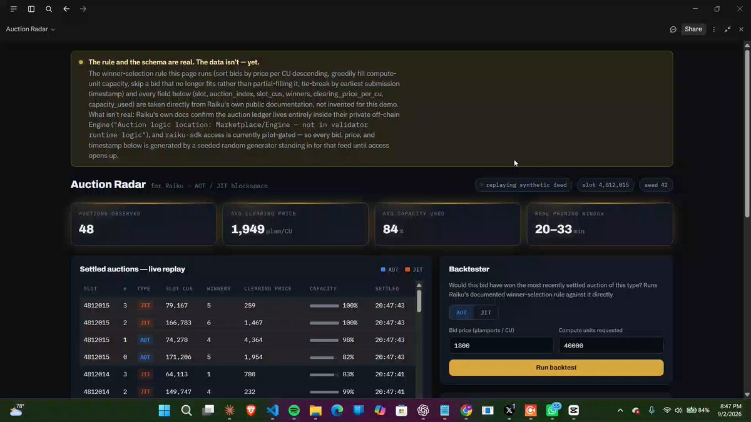Open Microsoft Store from the taskbar
Screen dimensions: 751x422
(402, 411)
